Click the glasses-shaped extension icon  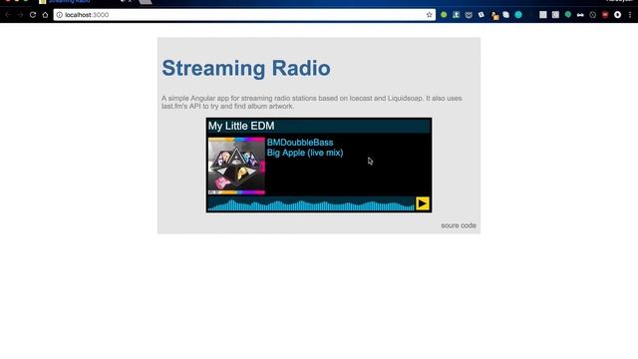tap(580, 15)
